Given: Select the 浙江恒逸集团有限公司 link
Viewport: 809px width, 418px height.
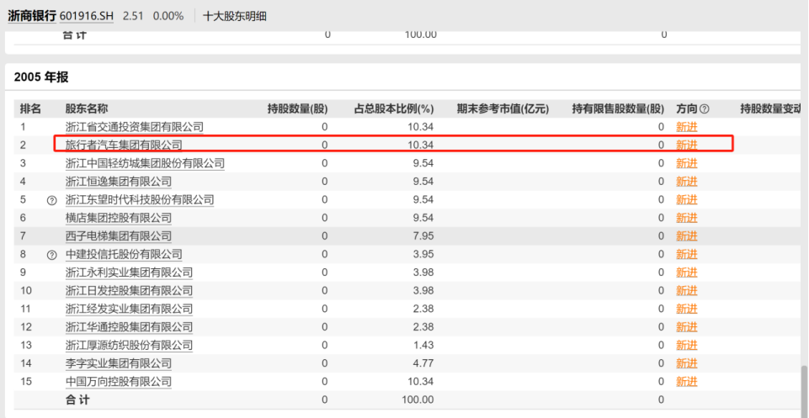Looking at the screenshot, I should pos(119,182).
